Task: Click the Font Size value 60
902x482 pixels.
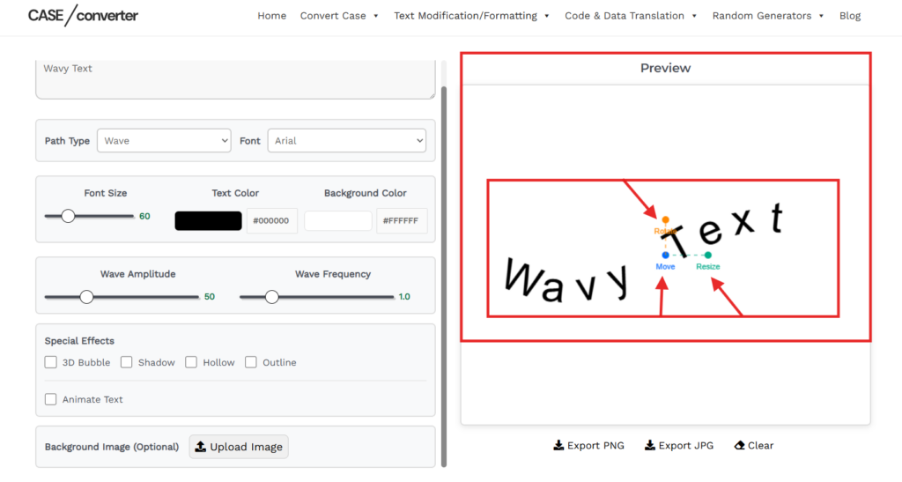Action: click(144, 216)
